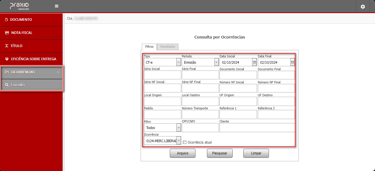Image resolution: width=375 pixels, height=171 pixels.
Task: Click the Consulta magnifier icon
Action: [7, 85]
